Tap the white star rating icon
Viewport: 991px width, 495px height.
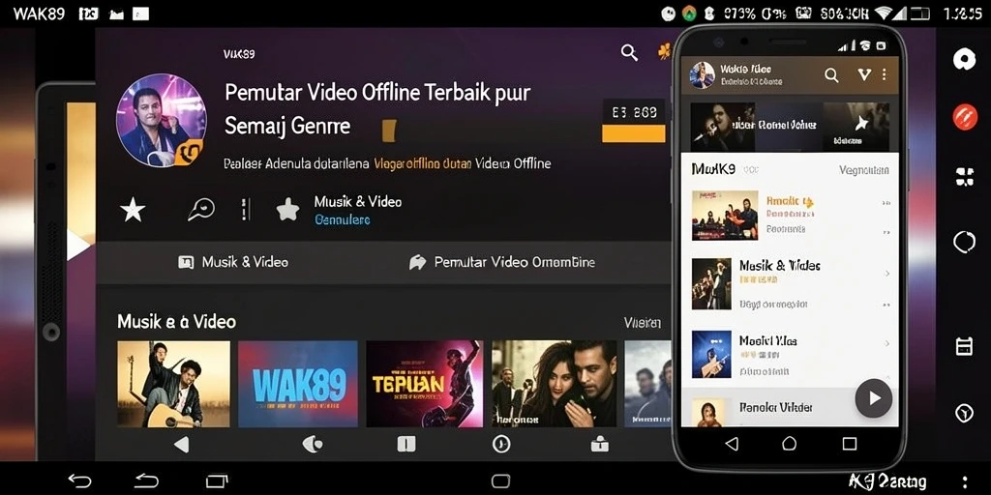(x=133, y=210)
